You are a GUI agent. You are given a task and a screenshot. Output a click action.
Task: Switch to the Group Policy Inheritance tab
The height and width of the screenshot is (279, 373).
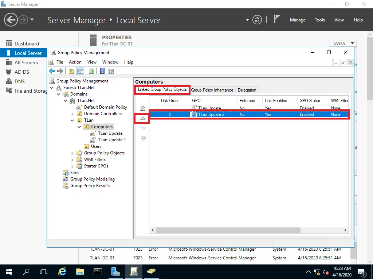tap(212, 90)
